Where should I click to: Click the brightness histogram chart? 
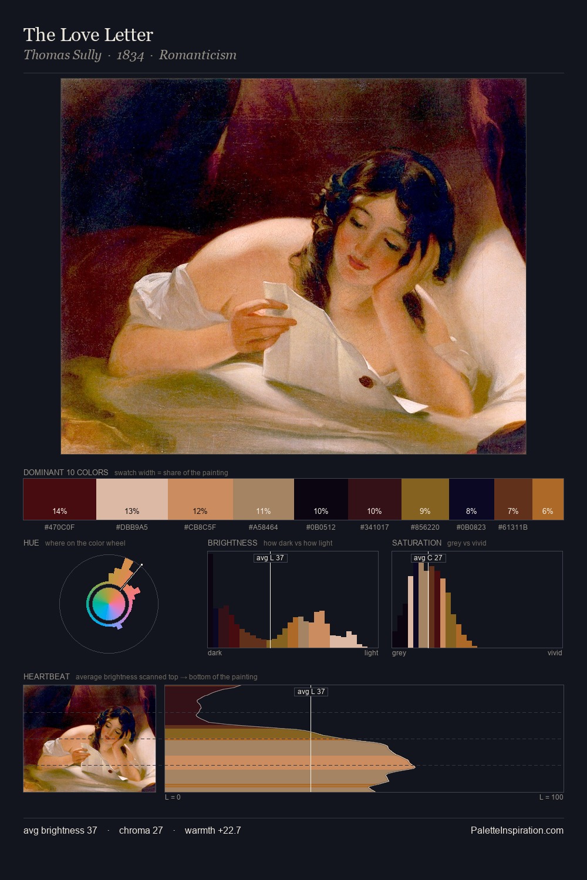click(x=293, y=600)
